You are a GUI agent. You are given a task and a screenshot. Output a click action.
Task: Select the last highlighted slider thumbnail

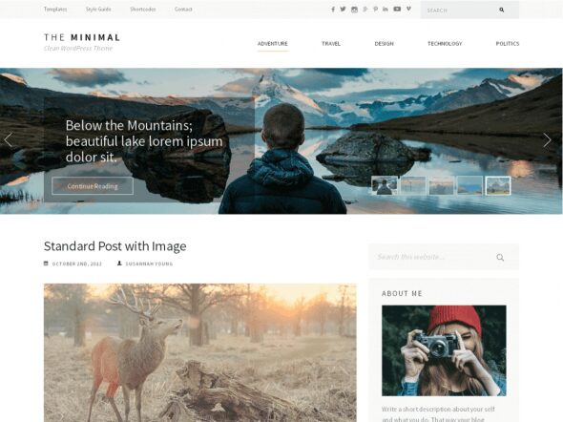coord(498,185)
